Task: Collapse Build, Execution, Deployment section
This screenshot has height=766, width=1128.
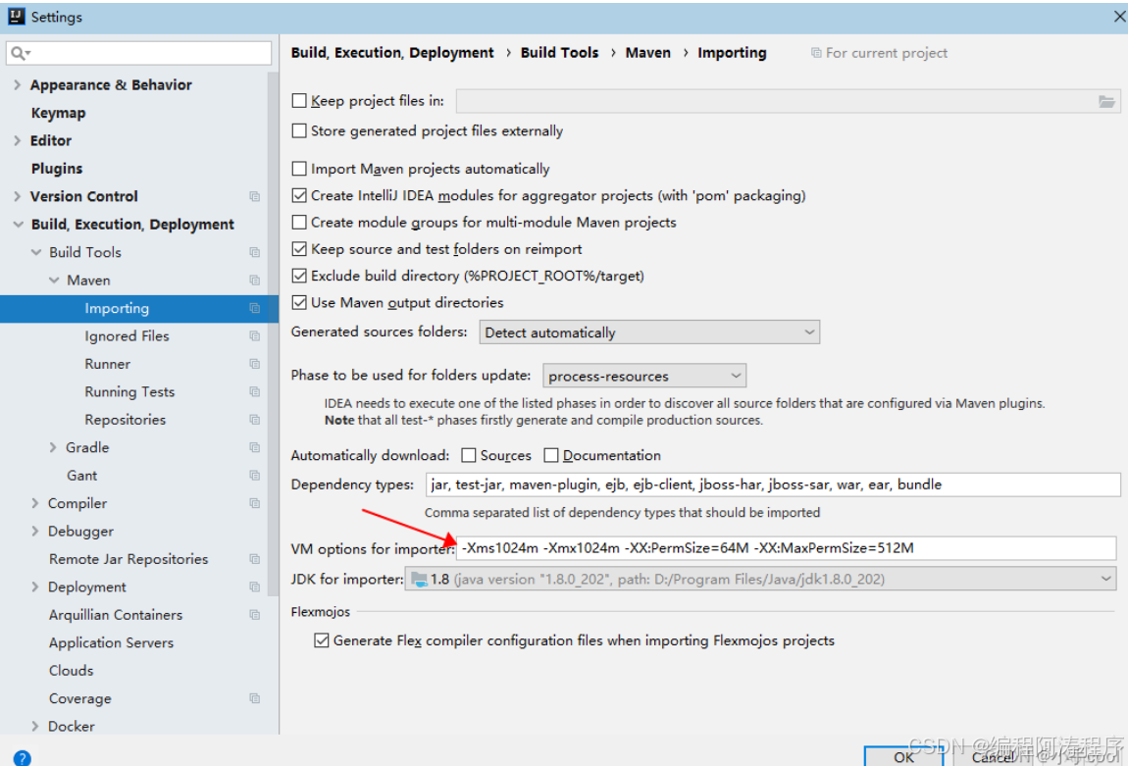Action: click(18, 225)
